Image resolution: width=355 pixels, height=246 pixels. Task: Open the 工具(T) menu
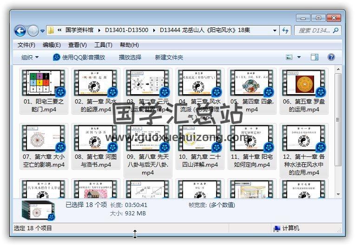[x=103, y=45]
